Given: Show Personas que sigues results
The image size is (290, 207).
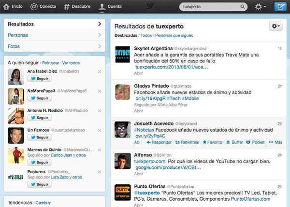Looking at the screenshot, I should pos(174,35).
